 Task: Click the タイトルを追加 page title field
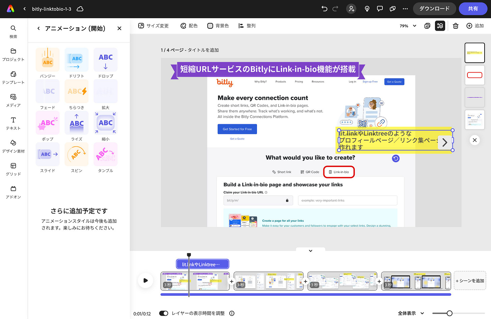coord(203,50)
